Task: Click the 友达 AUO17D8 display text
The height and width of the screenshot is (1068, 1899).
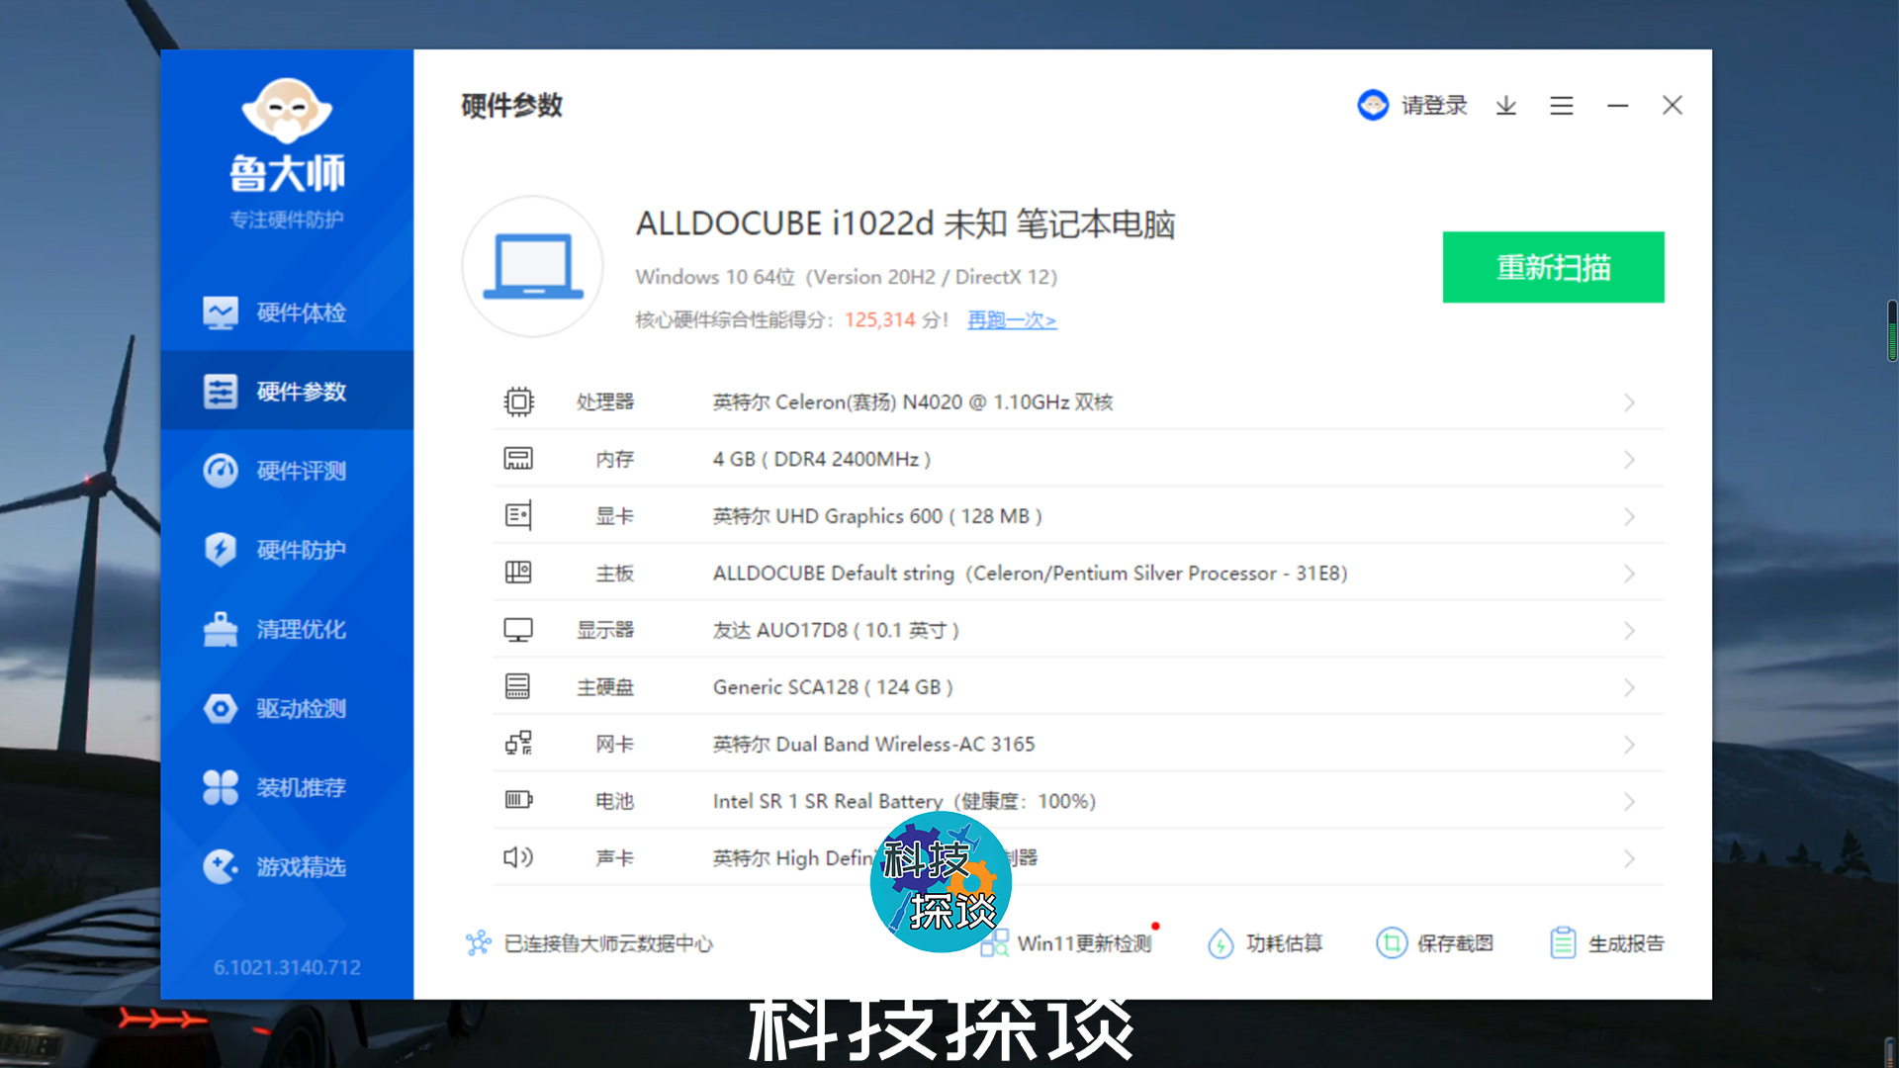Action: pyautogui.click(x=836, y=630)
